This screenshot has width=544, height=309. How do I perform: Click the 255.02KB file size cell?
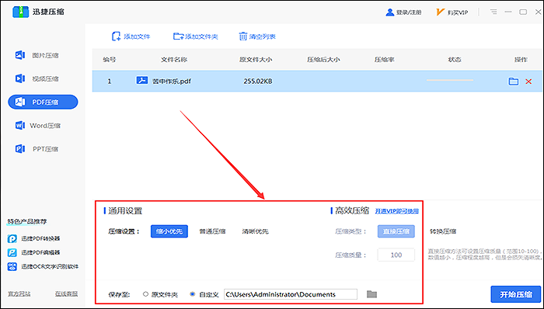tap(258, 82)
